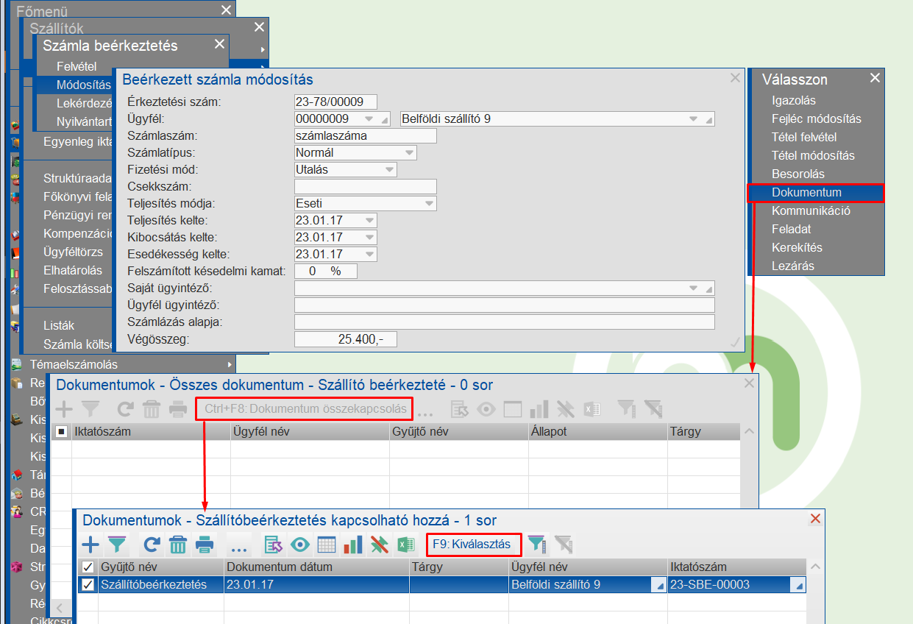
Task: Click refresh icon in Összes dokumentum window
Action: [x=125, y=408]
